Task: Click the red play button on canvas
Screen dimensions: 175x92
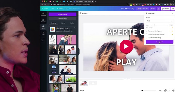Action: pos(126,47)
